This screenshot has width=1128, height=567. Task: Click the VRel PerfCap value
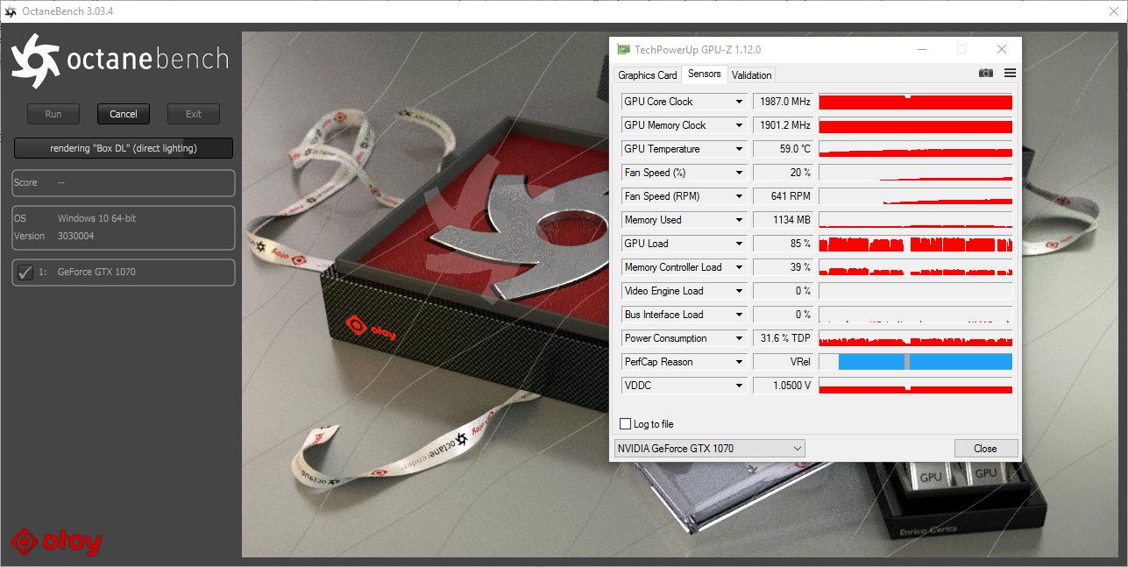coord(784,362)
